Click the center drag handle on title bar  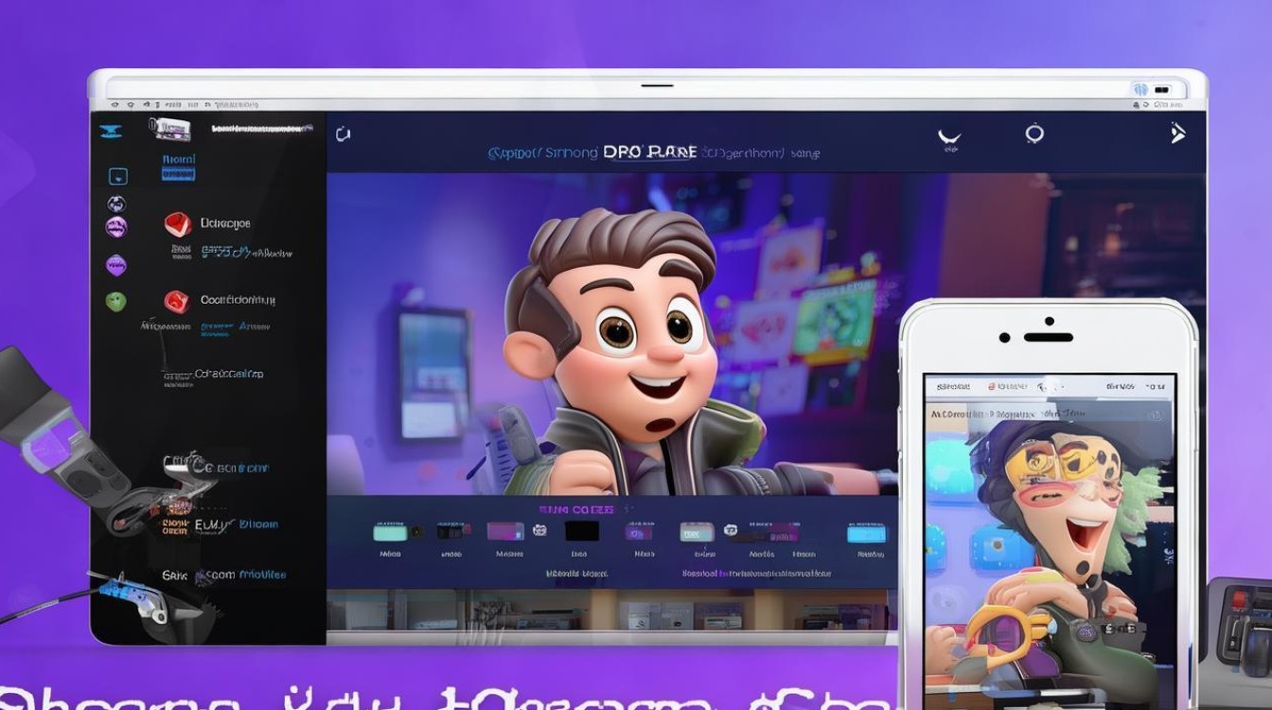(657, 86)
